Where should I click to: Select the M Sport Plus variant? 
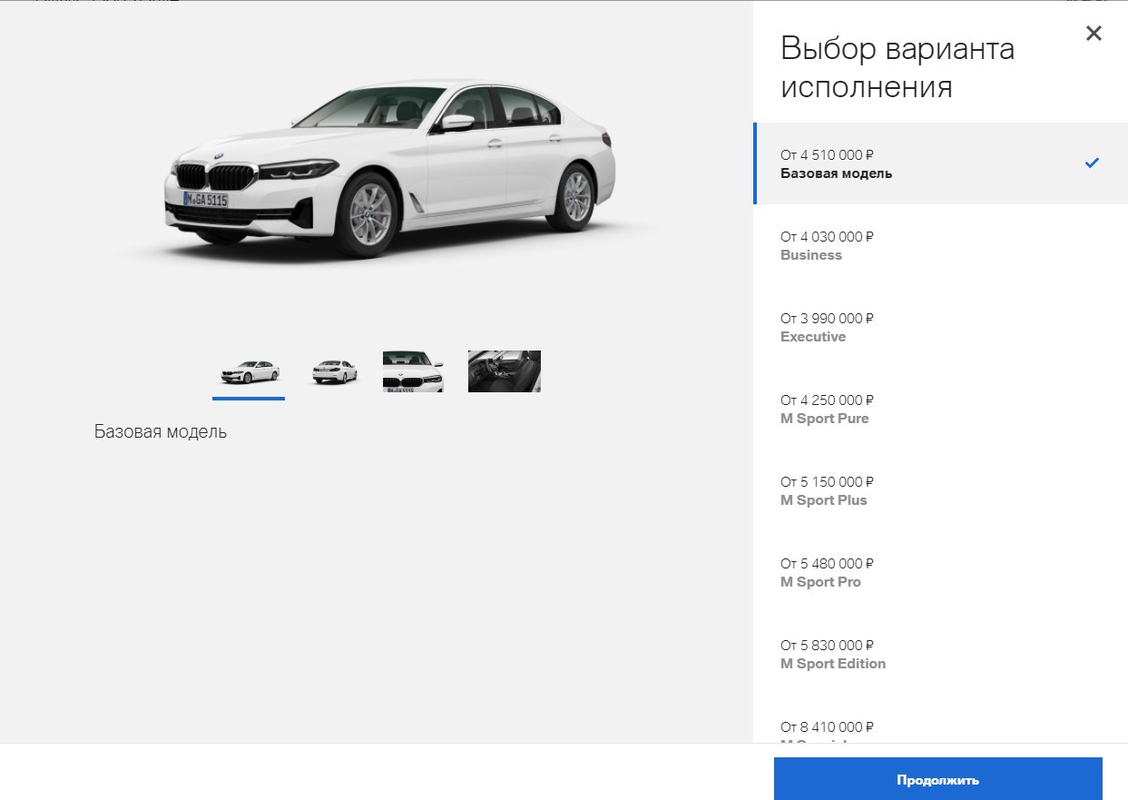(940, 490)
